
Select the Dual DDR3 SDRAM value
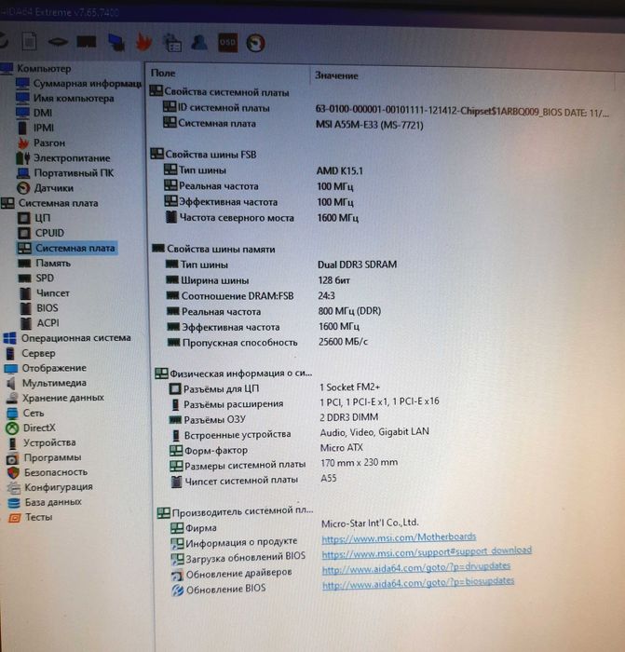coord(357,265)
